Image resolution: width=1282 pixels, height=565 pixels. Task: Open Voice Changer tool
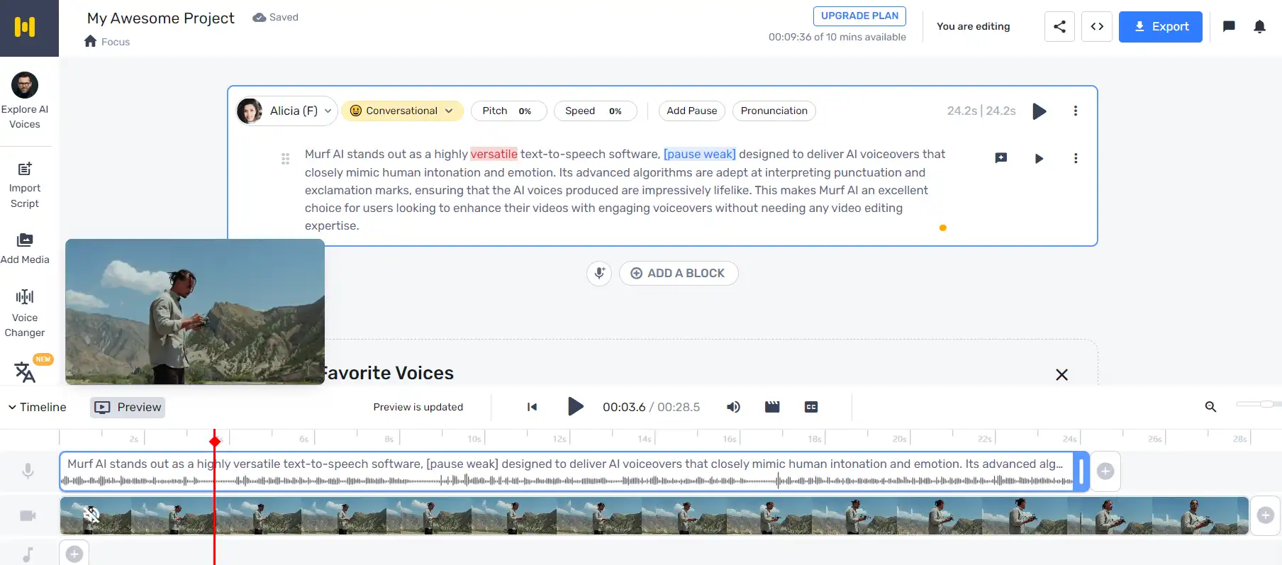[x=25, y=313]
